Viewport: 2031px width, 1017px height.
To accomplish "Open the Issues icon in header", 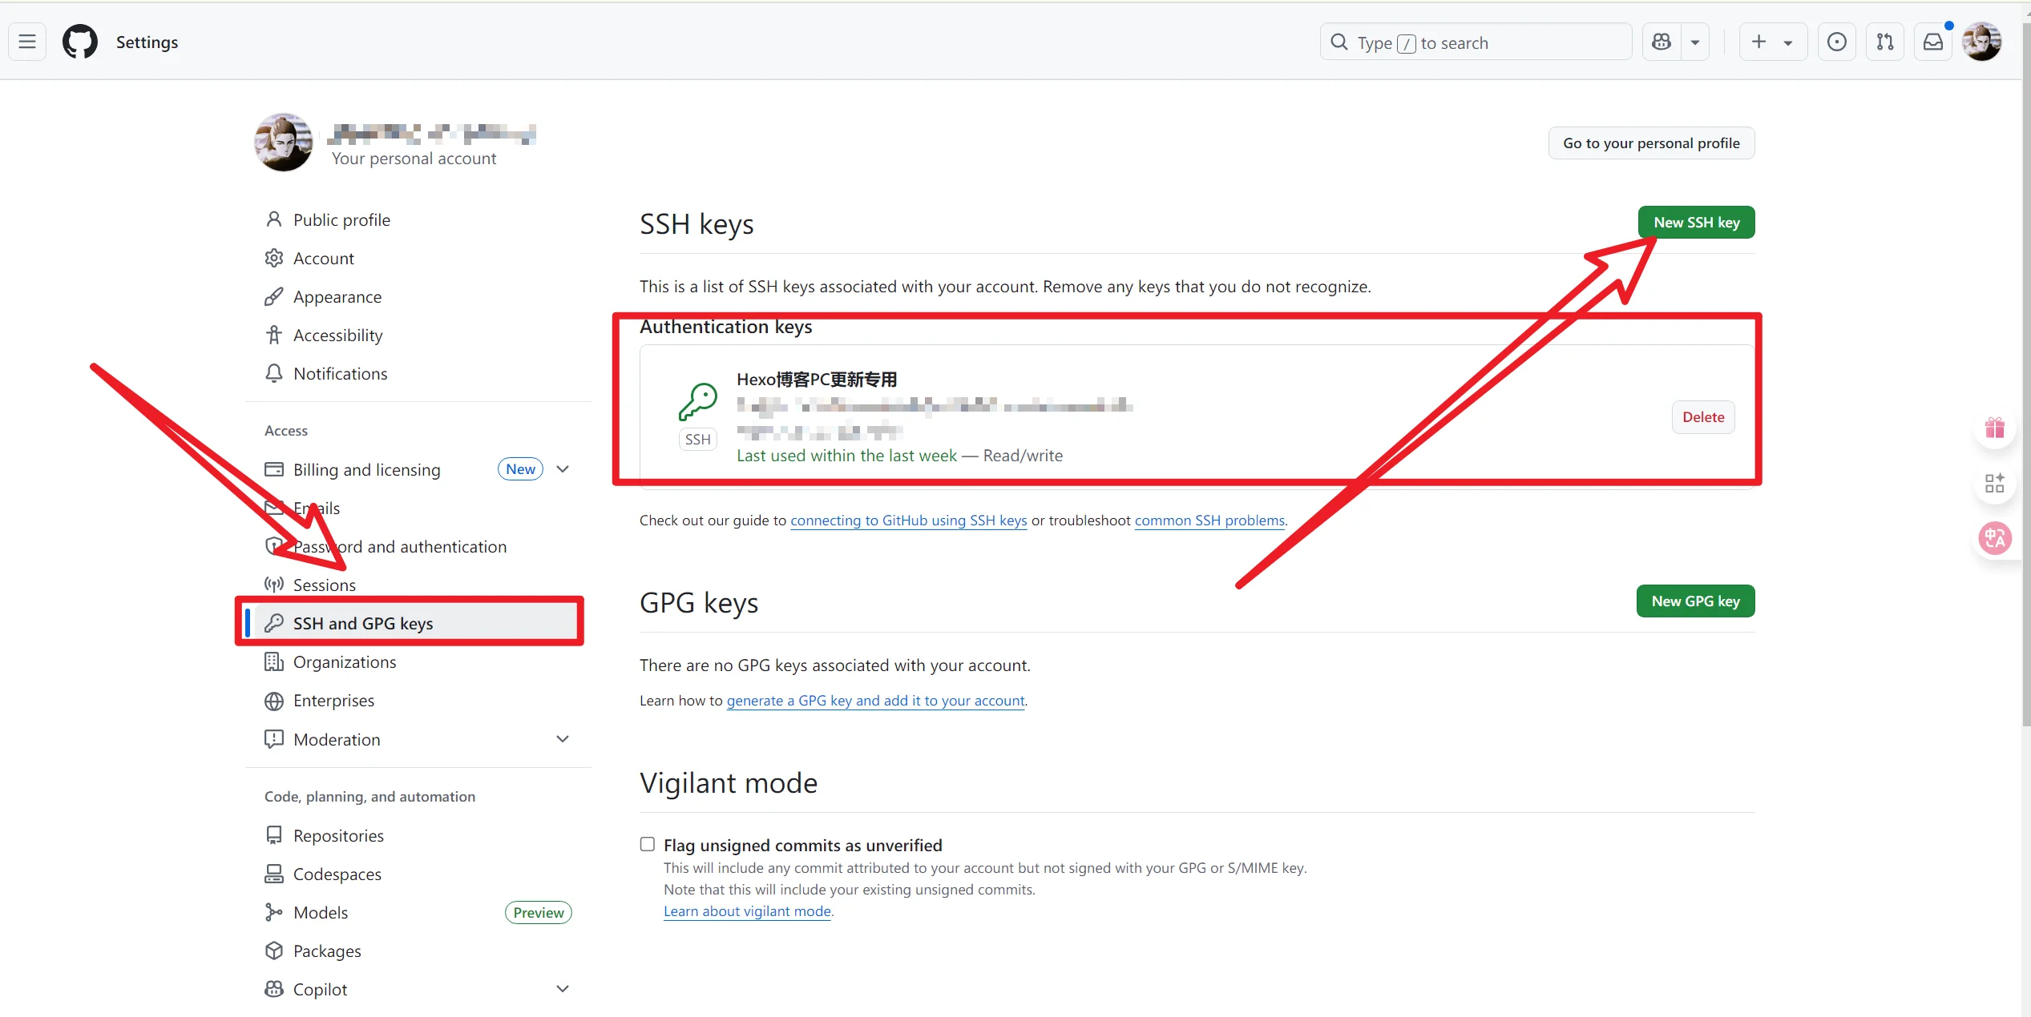I will coord(1837,42).
